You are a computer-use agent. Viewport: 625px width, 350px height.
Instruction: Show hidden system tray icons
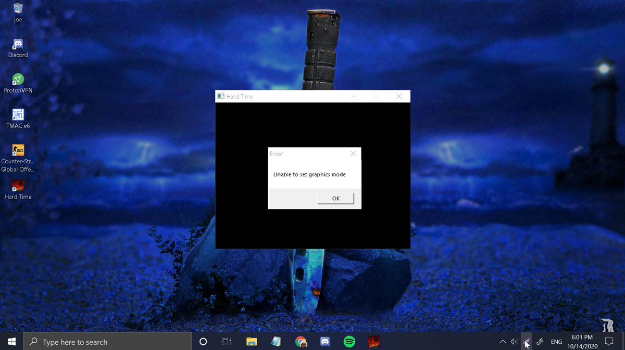503,342
